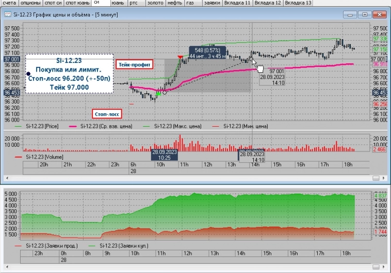Image resolution: width=391 pixels, height=273 pixels.
Task: Click the 97 001 price label on left axis
Action: pyautogui.click(x=12, y=59)
